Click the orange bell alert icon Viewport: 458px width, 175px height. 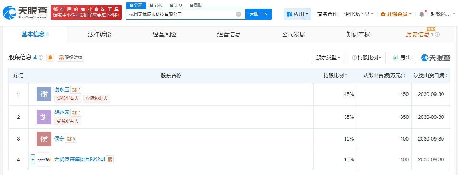(50, 58)
